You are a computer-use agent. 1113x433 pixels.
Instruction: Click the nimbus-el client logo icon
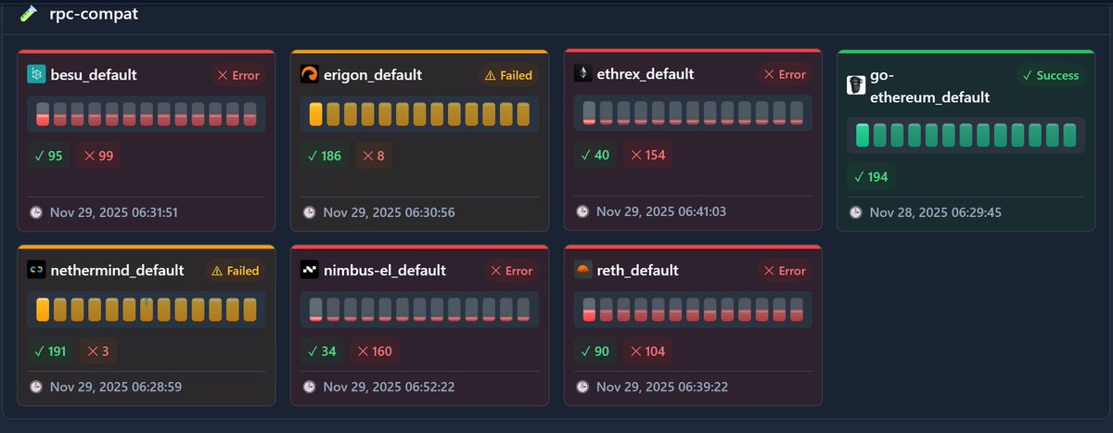[x=310, y=271]
